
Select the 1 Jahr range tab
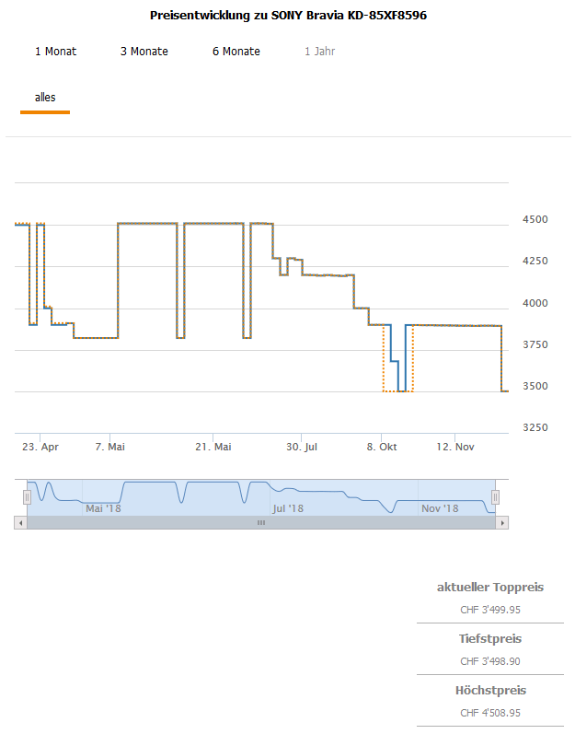coord(320,52)
